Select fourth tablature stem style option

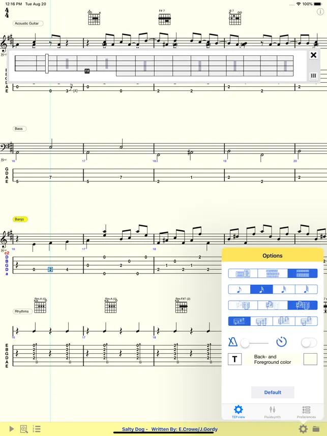click(x=306, y=321)
